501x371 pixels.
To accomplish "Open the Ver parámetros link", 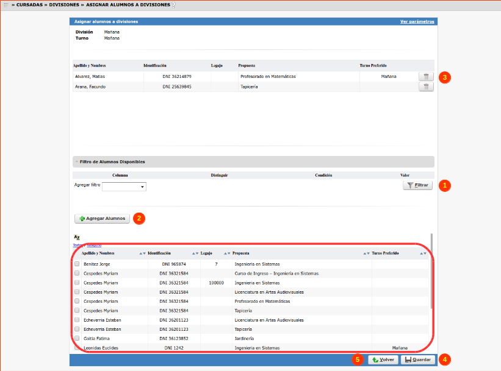I will pos(417,21).
